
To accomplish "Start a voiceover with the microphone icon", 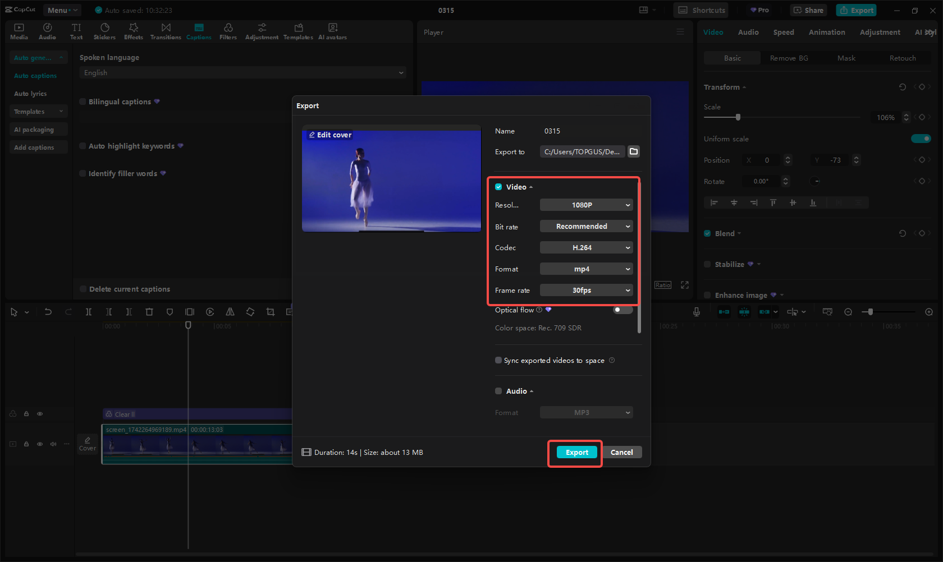I will tap(696, 312).
